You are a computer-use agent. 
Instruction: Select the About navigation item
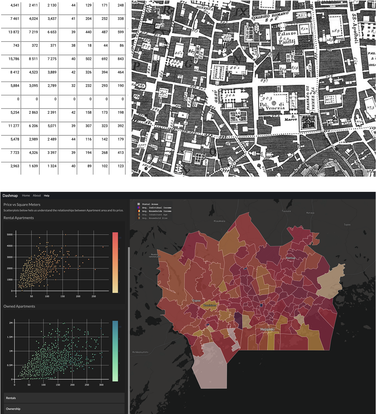point(37,196)
